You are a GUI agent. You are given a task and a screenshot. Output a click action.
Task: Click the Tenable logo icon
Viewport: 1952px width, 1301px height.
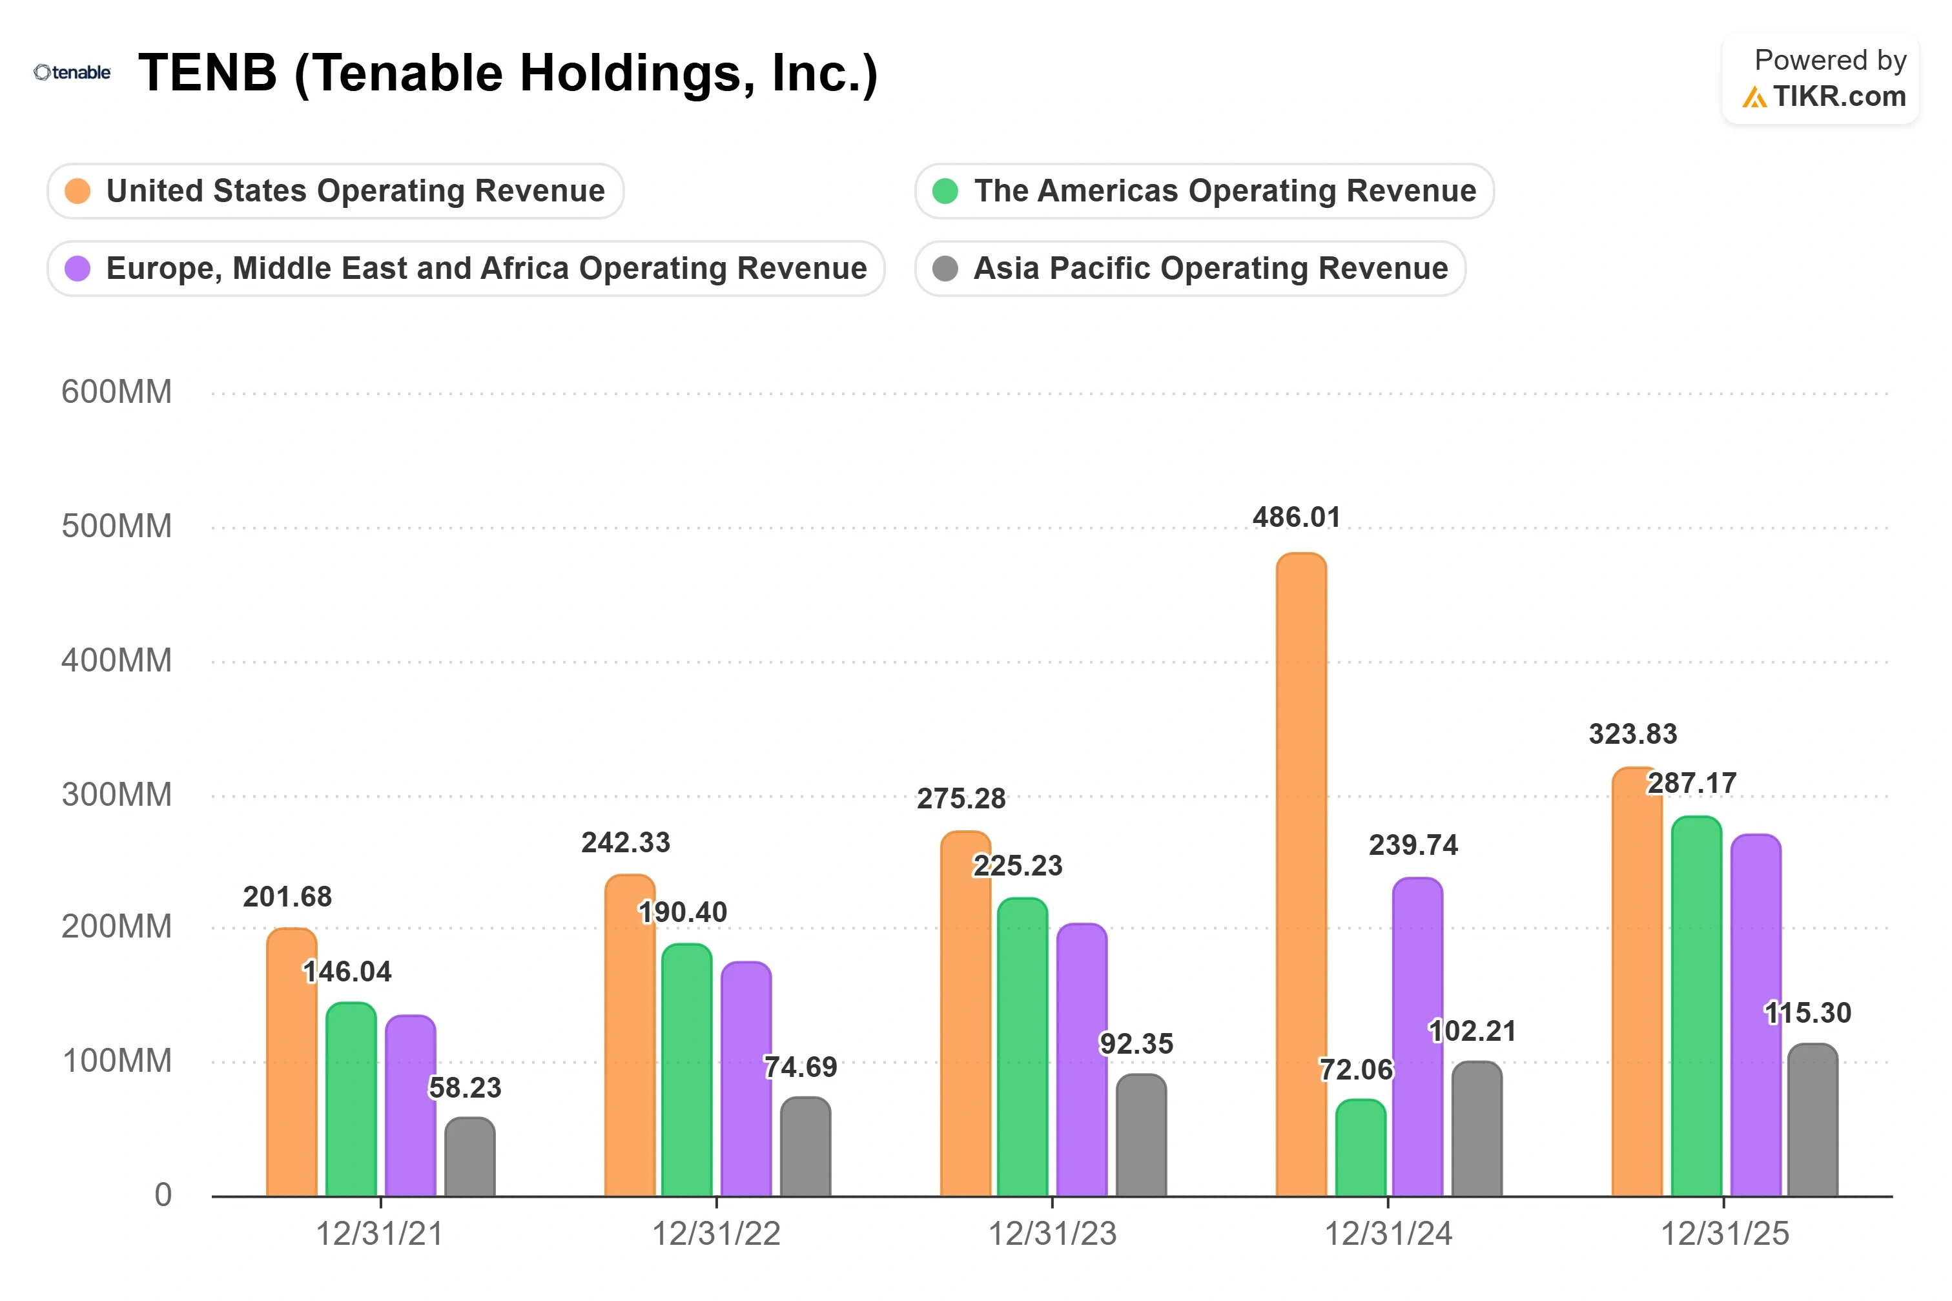72,72
